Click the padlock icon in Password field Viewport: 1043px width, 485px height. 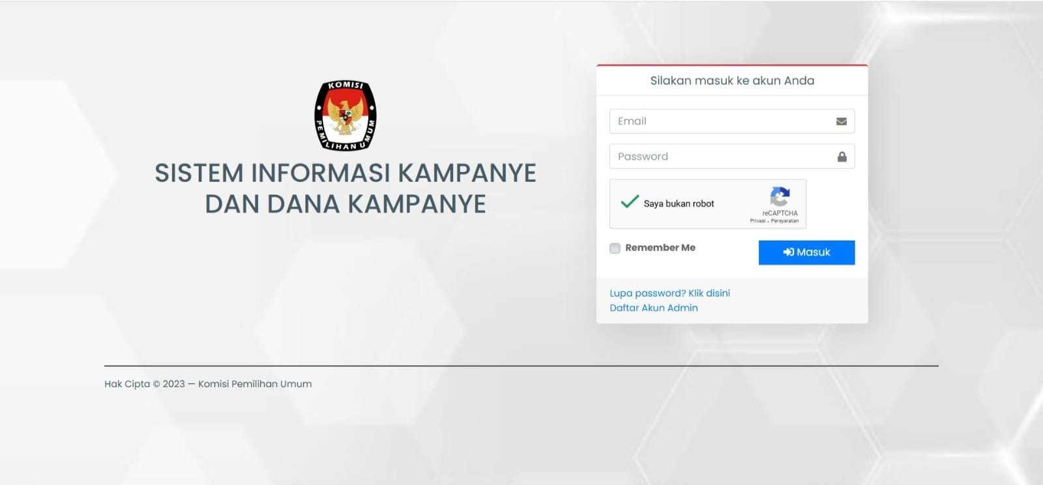click(842, 156)
